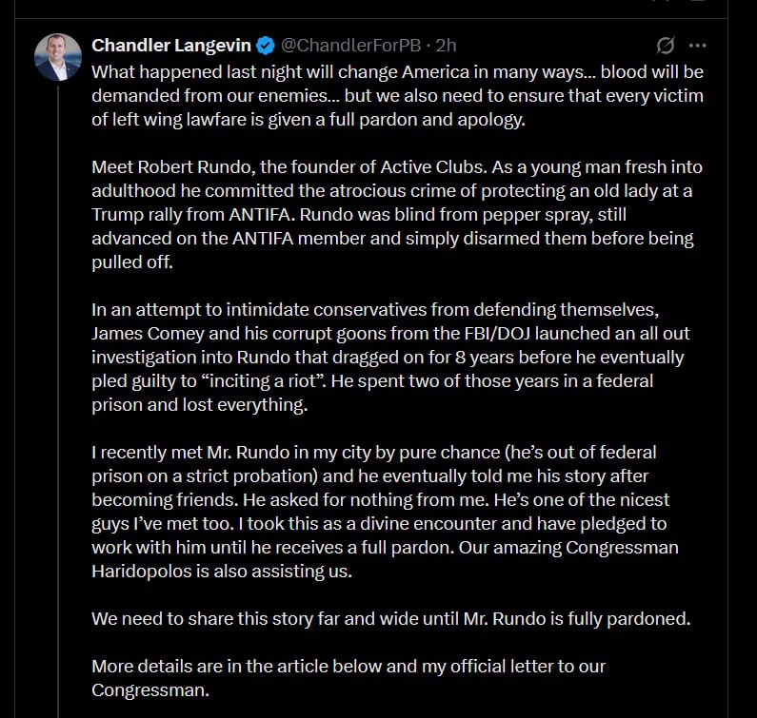The image size is (757, 718).
Task: Open the three-dot More options menu
Action: pos(697,46)
